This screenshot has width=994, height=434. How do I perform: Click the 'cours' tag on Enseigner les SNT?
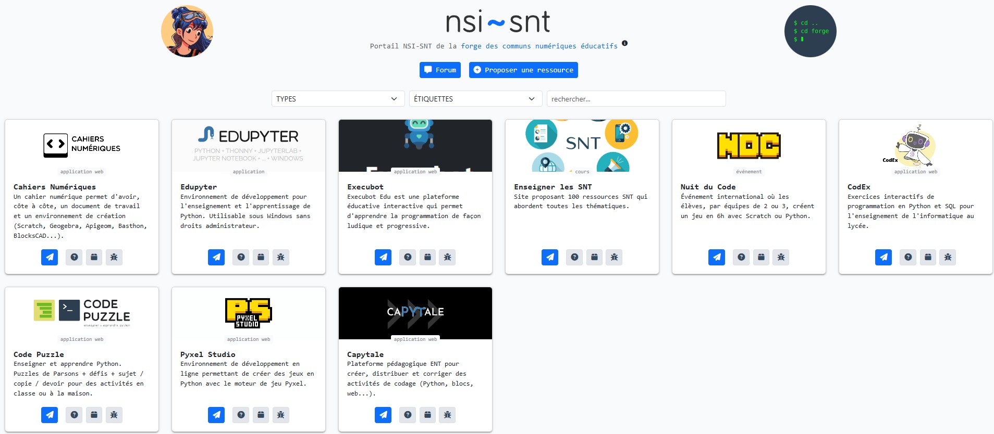[x=582, y=172]
